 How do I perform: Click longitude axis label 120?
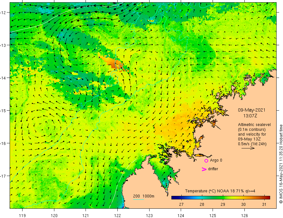tap(54, 215)
